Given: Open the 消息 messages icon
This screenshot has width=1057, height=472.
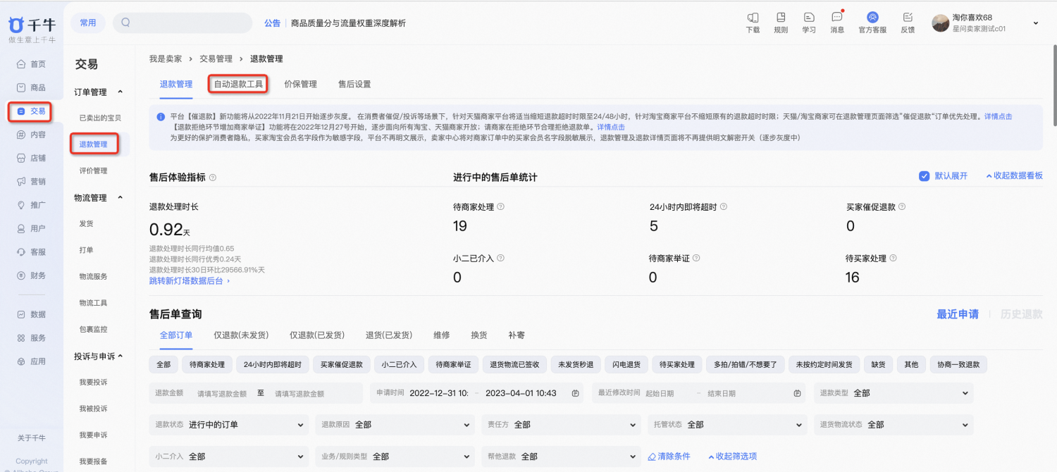Looking at the screenshot, I should click(x=836, y=18).
